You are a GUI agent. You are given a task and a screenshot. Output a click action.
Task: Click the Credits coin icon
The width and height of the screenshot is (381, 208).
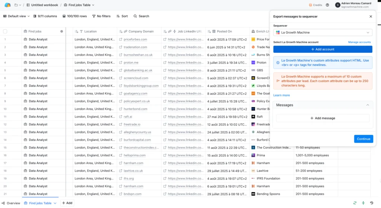pos(310,5)
